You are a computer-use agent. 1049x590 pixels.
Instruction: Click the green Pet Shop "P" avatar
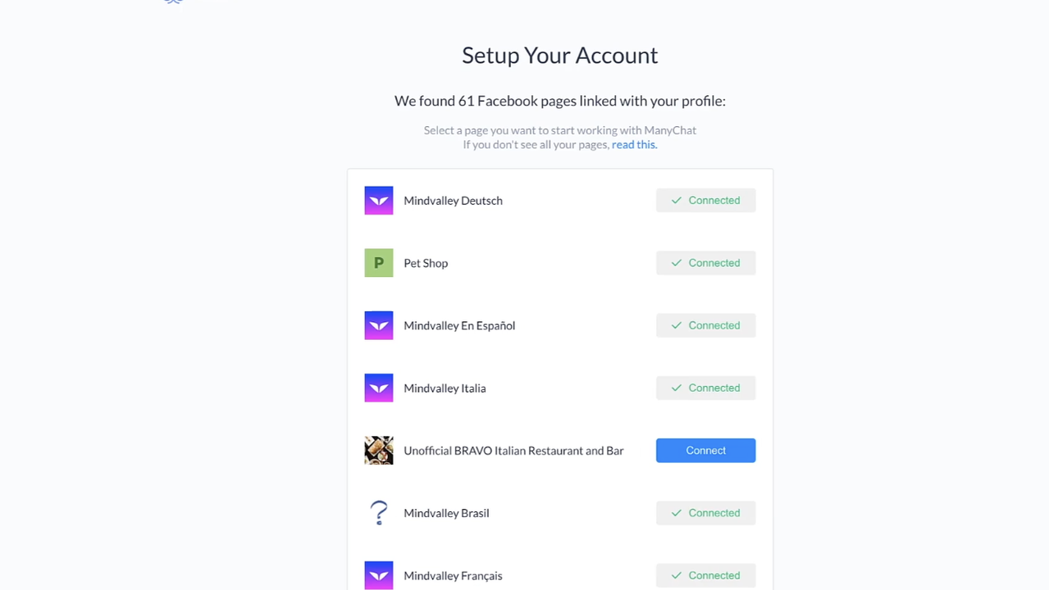pos(378,262)
